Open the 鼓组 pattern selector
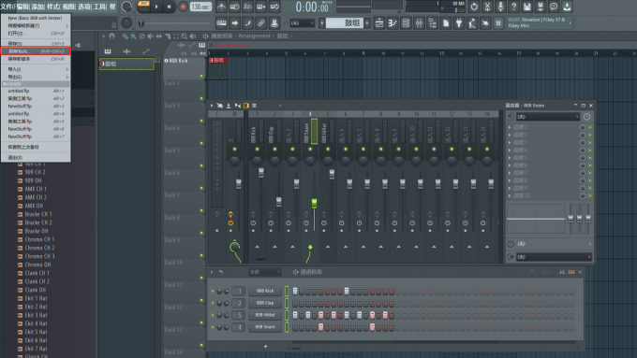 coord(345,23)
